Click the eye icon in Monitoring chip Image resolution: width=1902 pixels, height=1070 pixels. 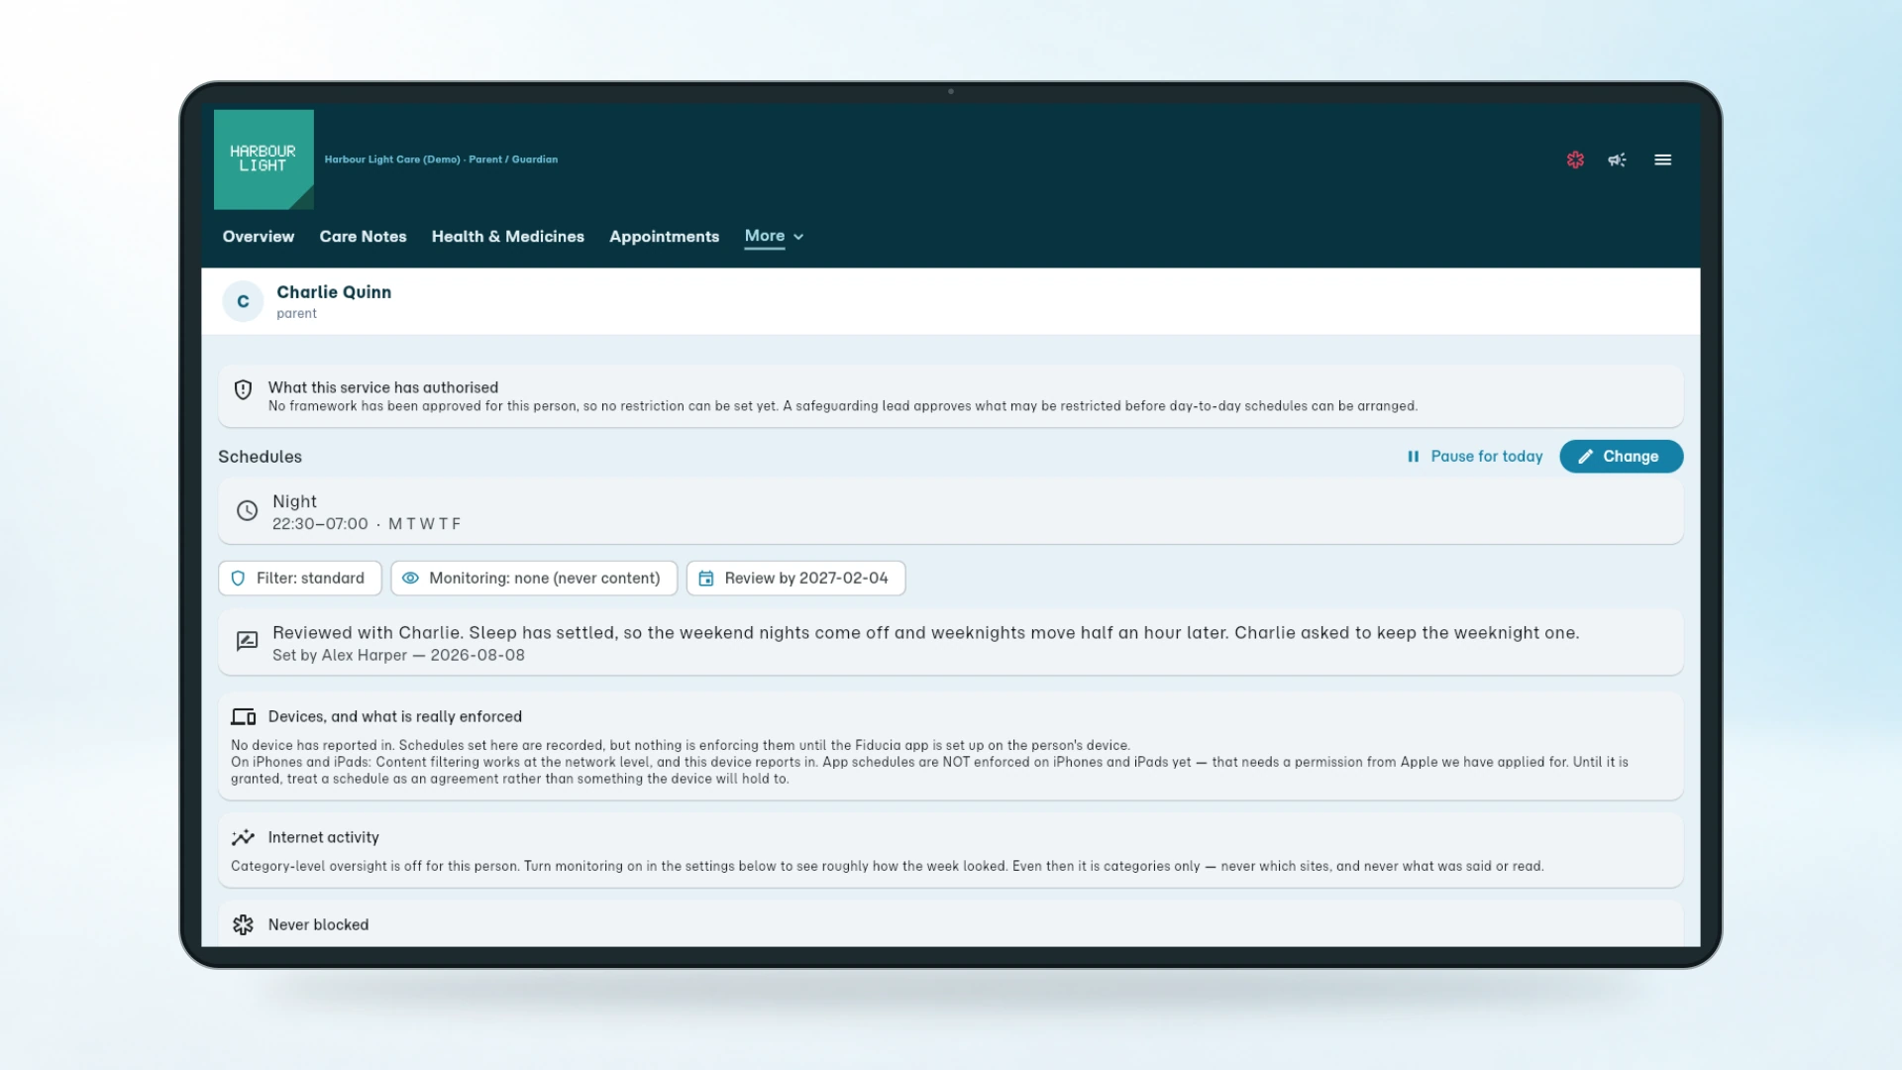[410, 579]
